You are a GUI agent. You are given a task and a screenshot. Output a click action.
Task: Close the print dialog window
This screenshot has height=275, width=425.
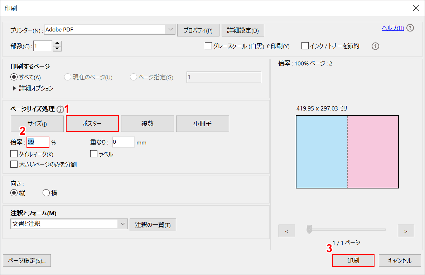416,8
